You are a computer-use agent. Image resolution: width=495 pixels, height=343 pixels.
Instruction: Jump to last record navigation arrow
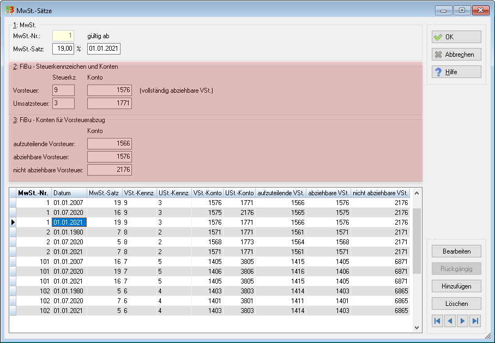point(475,321)
